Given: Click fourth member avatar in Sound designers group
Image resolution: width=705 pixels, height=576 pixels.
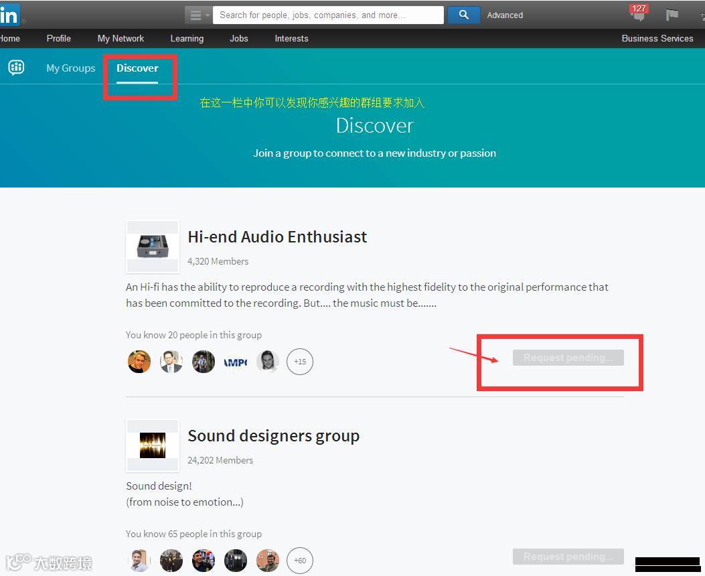Looking at the screenshot, I should (x=236, y=561).
